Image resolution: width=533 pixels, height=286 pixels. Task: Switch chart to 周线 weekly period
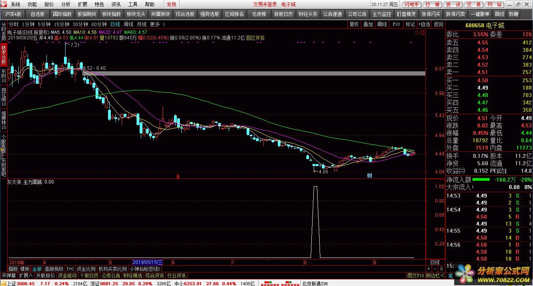128,24
